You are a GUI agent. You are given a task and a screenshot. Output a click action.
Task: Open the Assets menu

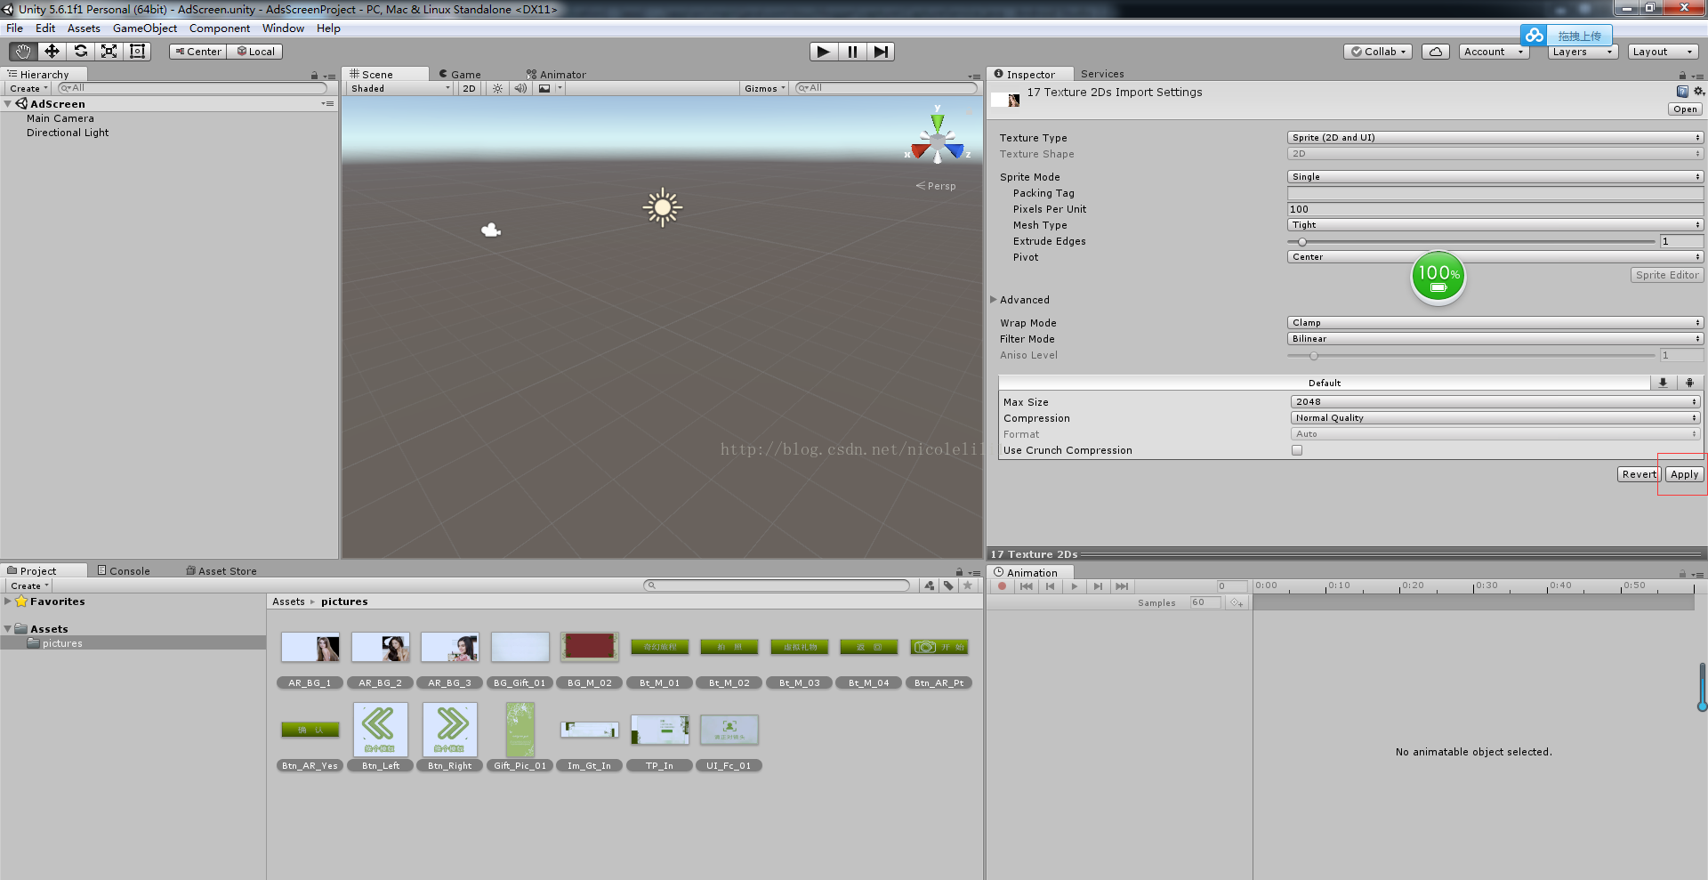click(x=84, y=28)
